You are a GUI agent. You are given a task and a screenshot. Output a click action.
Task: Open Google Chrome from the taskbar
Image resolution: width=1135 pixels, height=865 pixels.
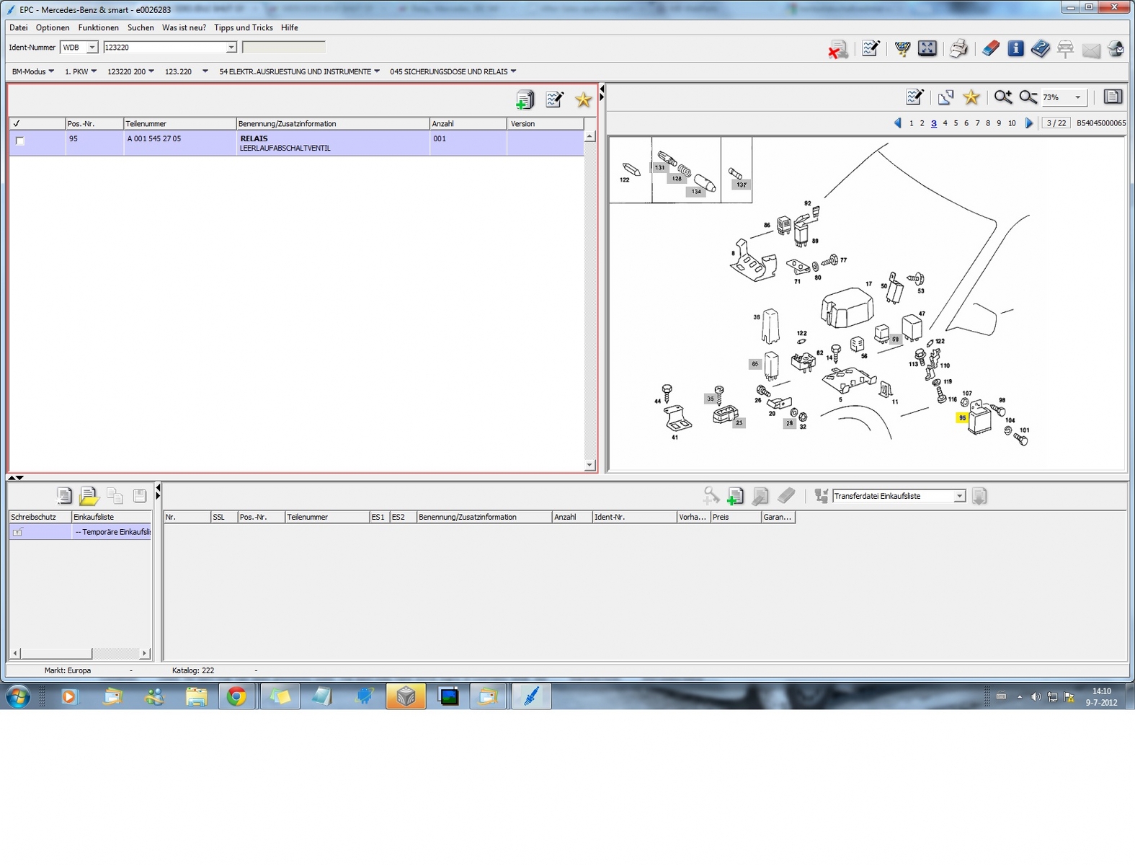tap(236, 696)
